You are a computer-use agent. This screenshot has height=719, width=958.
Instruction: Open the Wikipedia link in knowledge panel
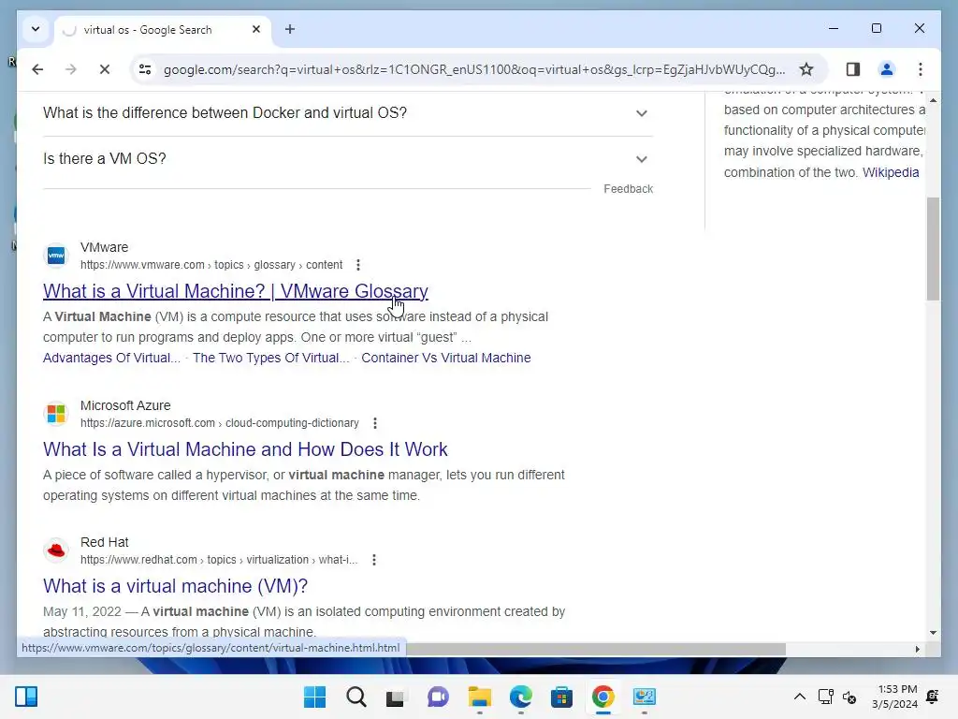click(x=891, y=172)
